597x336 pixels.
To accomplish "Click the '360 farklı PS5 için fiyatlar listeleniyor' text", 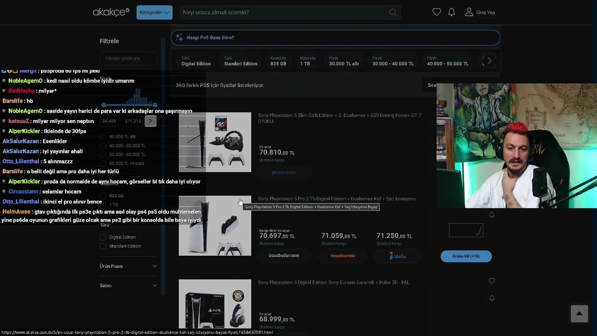I will [220, 85].
